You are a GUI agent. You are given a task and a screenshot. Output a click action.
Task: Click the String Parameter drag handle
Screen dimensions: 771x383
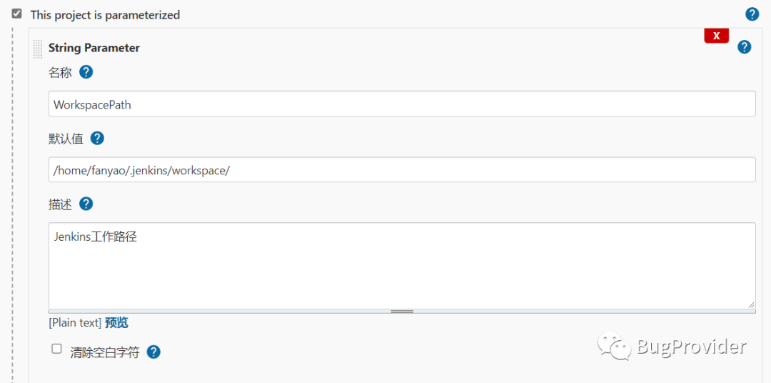tap(37, 49)
